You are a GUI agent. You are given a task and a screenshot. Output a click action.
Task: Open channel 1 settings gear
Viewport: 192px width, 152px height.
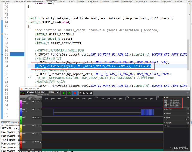pos(33,109)
